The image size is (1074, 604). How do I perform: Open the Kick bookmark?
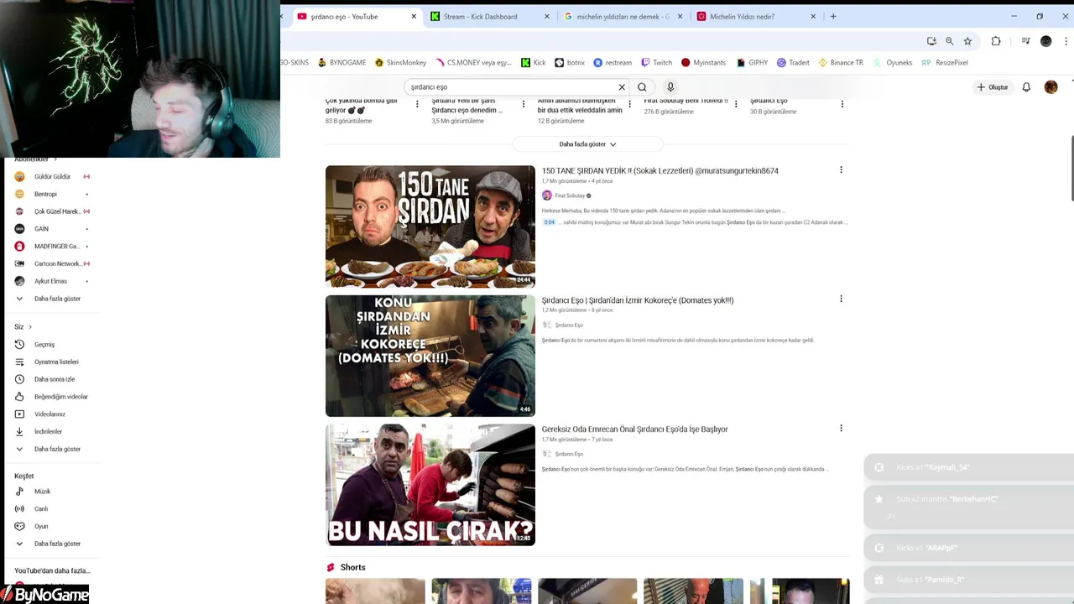(533, 62)
